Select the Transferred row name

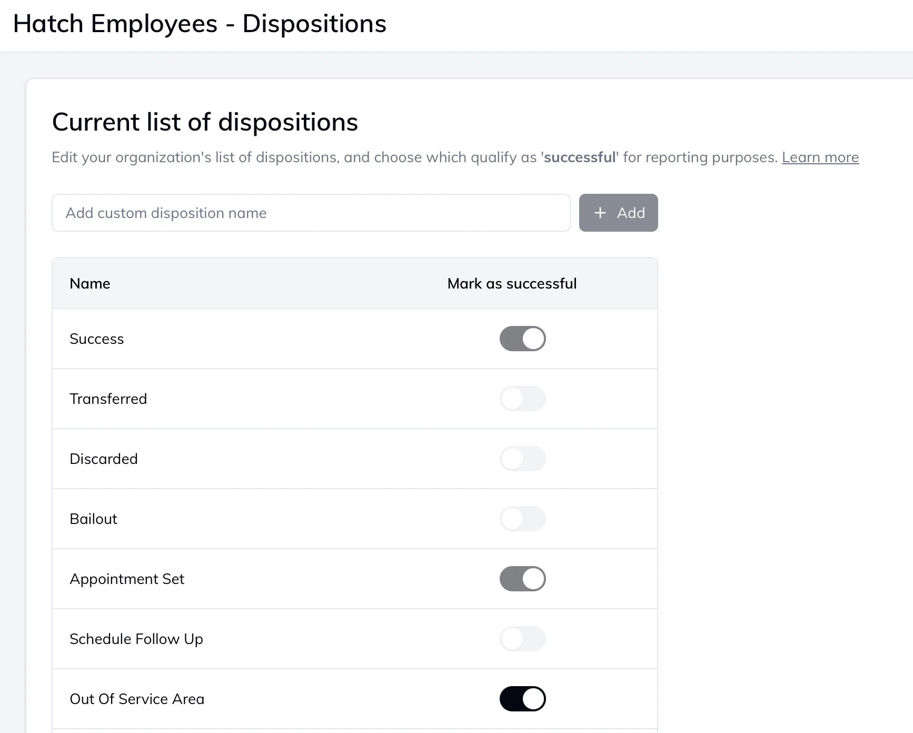[x=108, y=399]
